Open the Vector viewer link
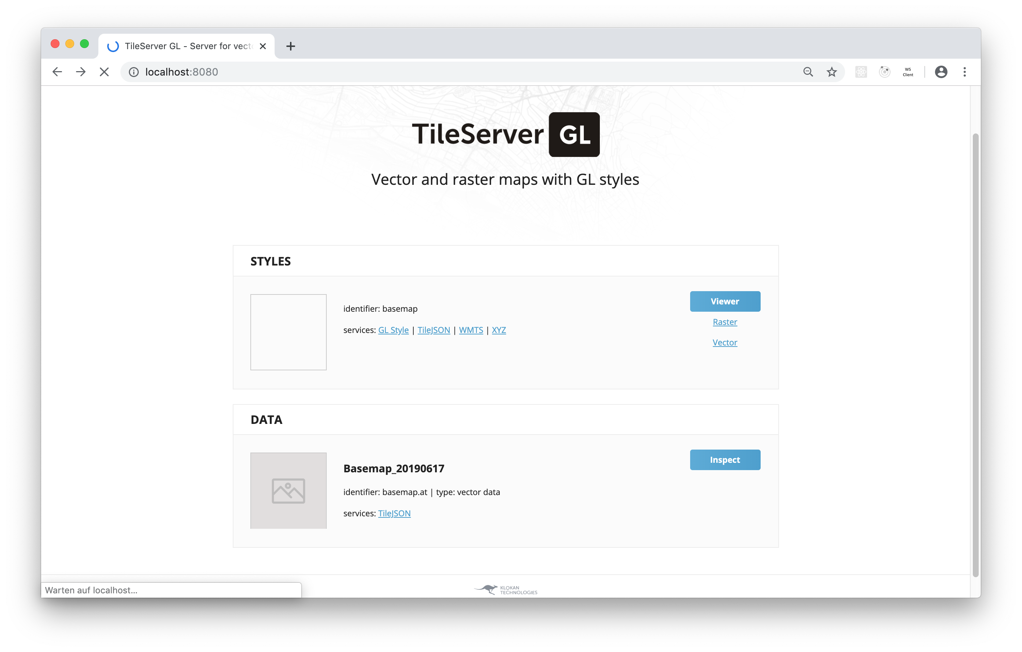 [725, 343]
